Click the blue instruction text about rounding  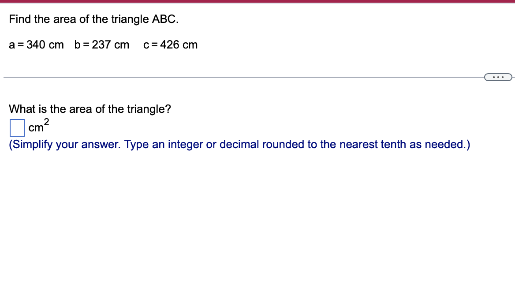point(239,144)
